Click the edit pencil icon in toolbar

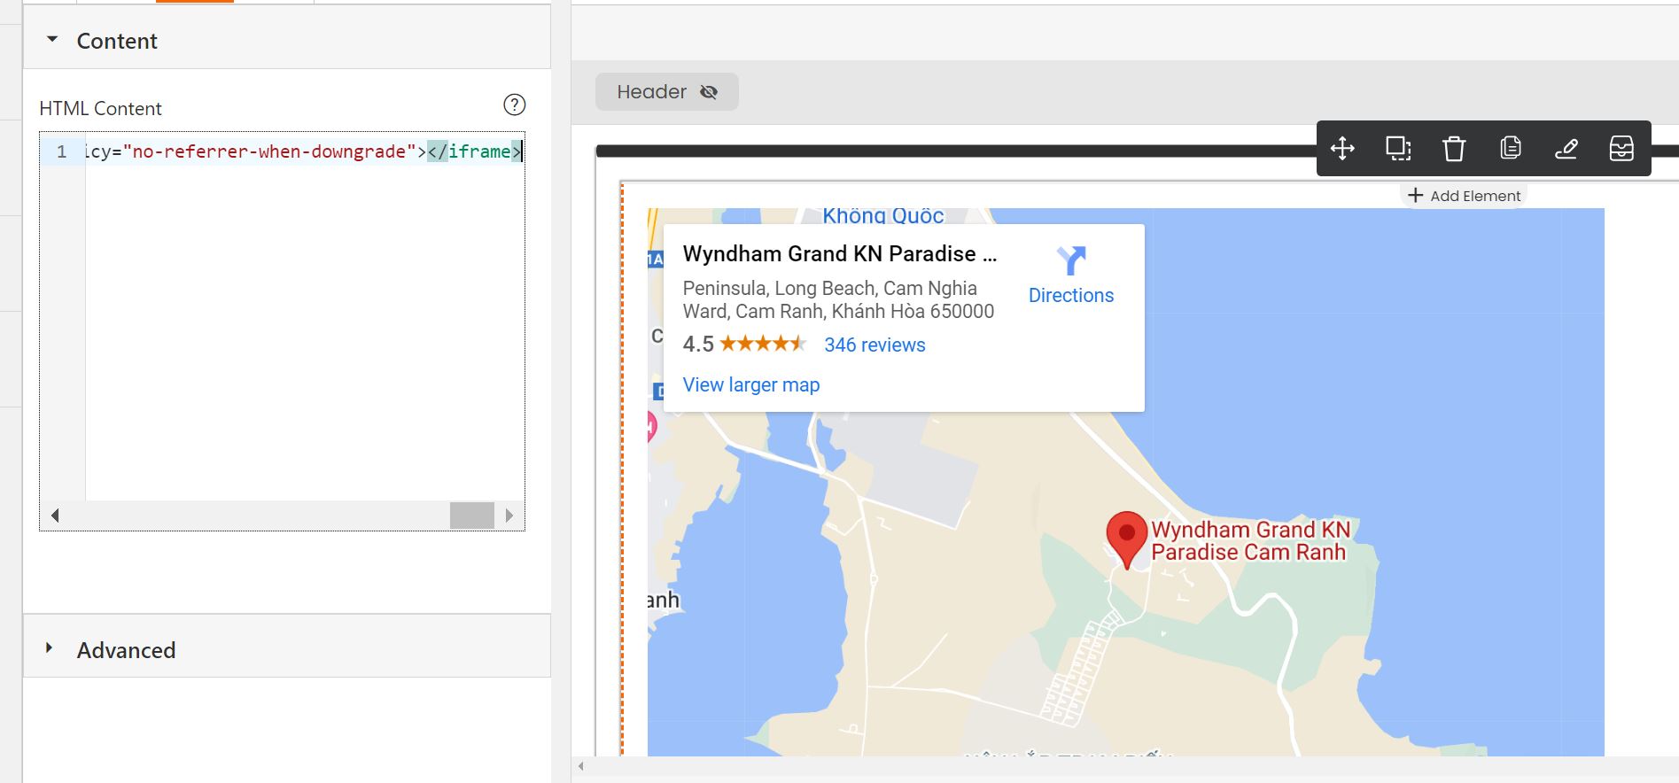tap(1566, 148)
